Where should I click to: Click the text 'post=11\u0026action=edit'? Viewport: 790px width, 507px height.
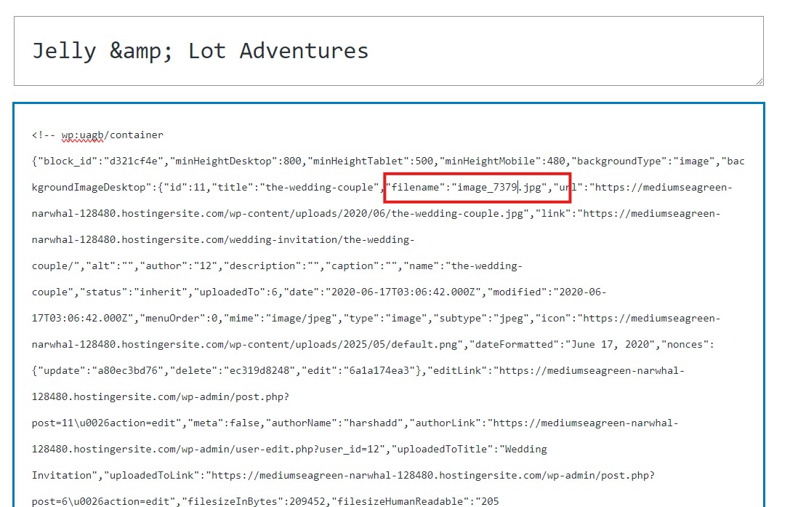[x=104, y=423]
